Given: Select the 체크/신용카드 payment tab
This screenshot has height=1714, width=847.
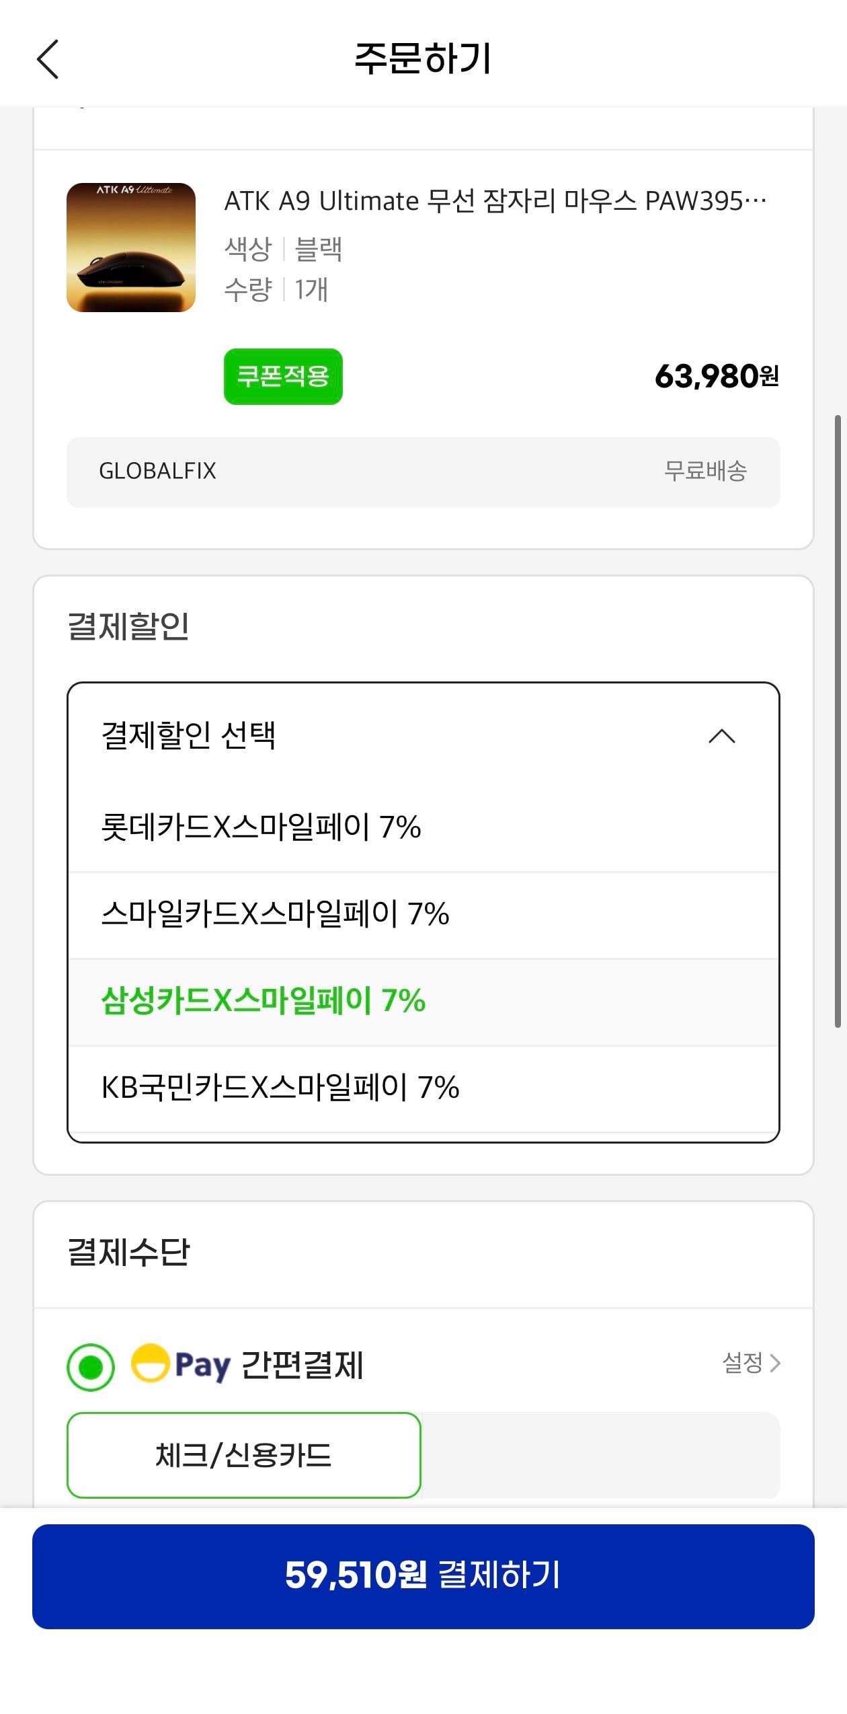Looking at the screenshot, I should 244,1456.
